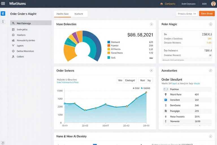This screenshot has width=217, height=145.
Task: Toggle the Wıa chart view button
Action: (120, 80)
